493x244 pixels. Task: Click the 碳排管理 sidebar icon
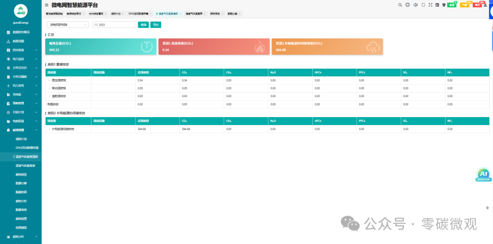point(9,130)
